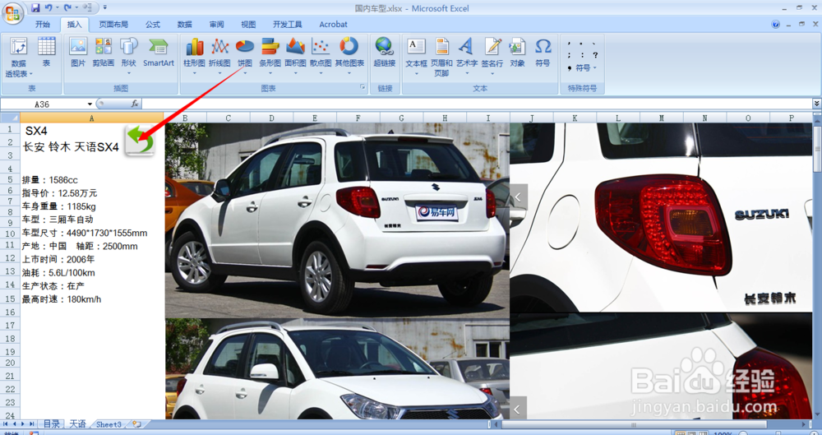Open the Office button menu
Screen dimensions: 822x435
coord(12,12)
